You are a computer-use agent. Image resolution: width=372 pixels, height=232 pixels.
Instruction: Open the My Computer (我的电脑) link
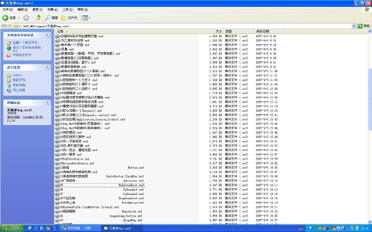pos(19,85)
